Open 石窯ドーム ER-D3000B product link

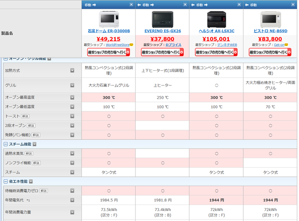[x=109, y=31]
